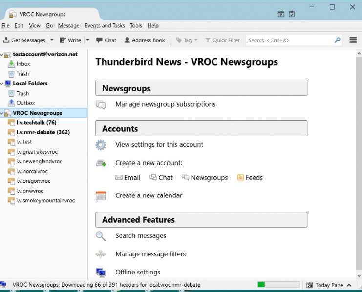Select Trash under testaccount@verizon.net
This screenshot has height=292, width=362.
22,74
